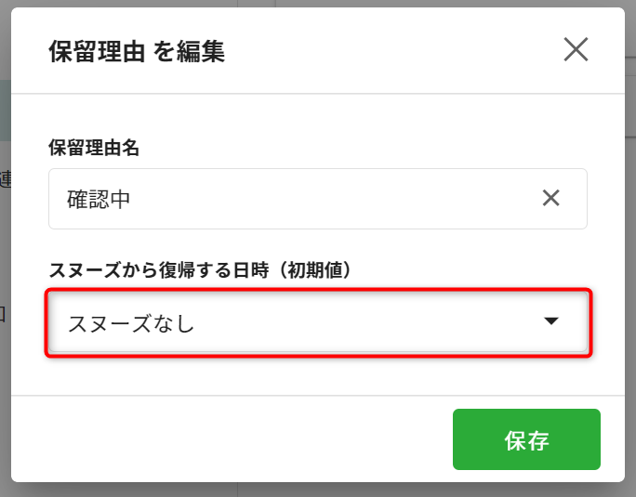Viewport: 636px width, 497px height.
Task: Click the dimmed backdrop below the dialog
Action: pos(316,490)
